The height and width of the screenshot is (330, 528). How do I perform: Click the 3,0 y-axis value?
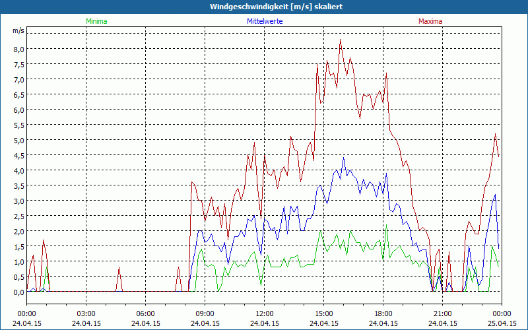click(x=19, y=201)
